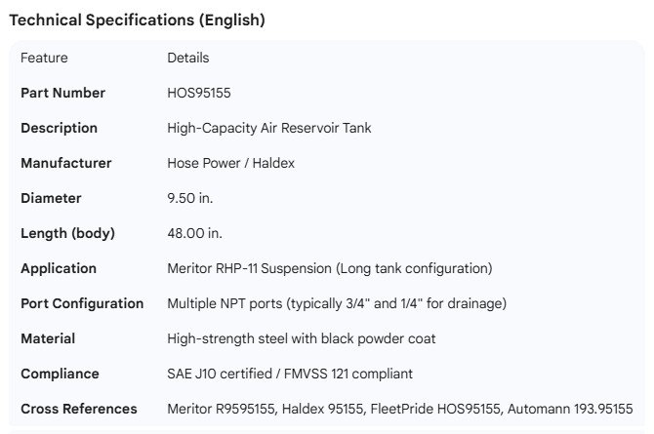Click High-Capacity Air Reservoir Tank text

[x=269, y=129]
